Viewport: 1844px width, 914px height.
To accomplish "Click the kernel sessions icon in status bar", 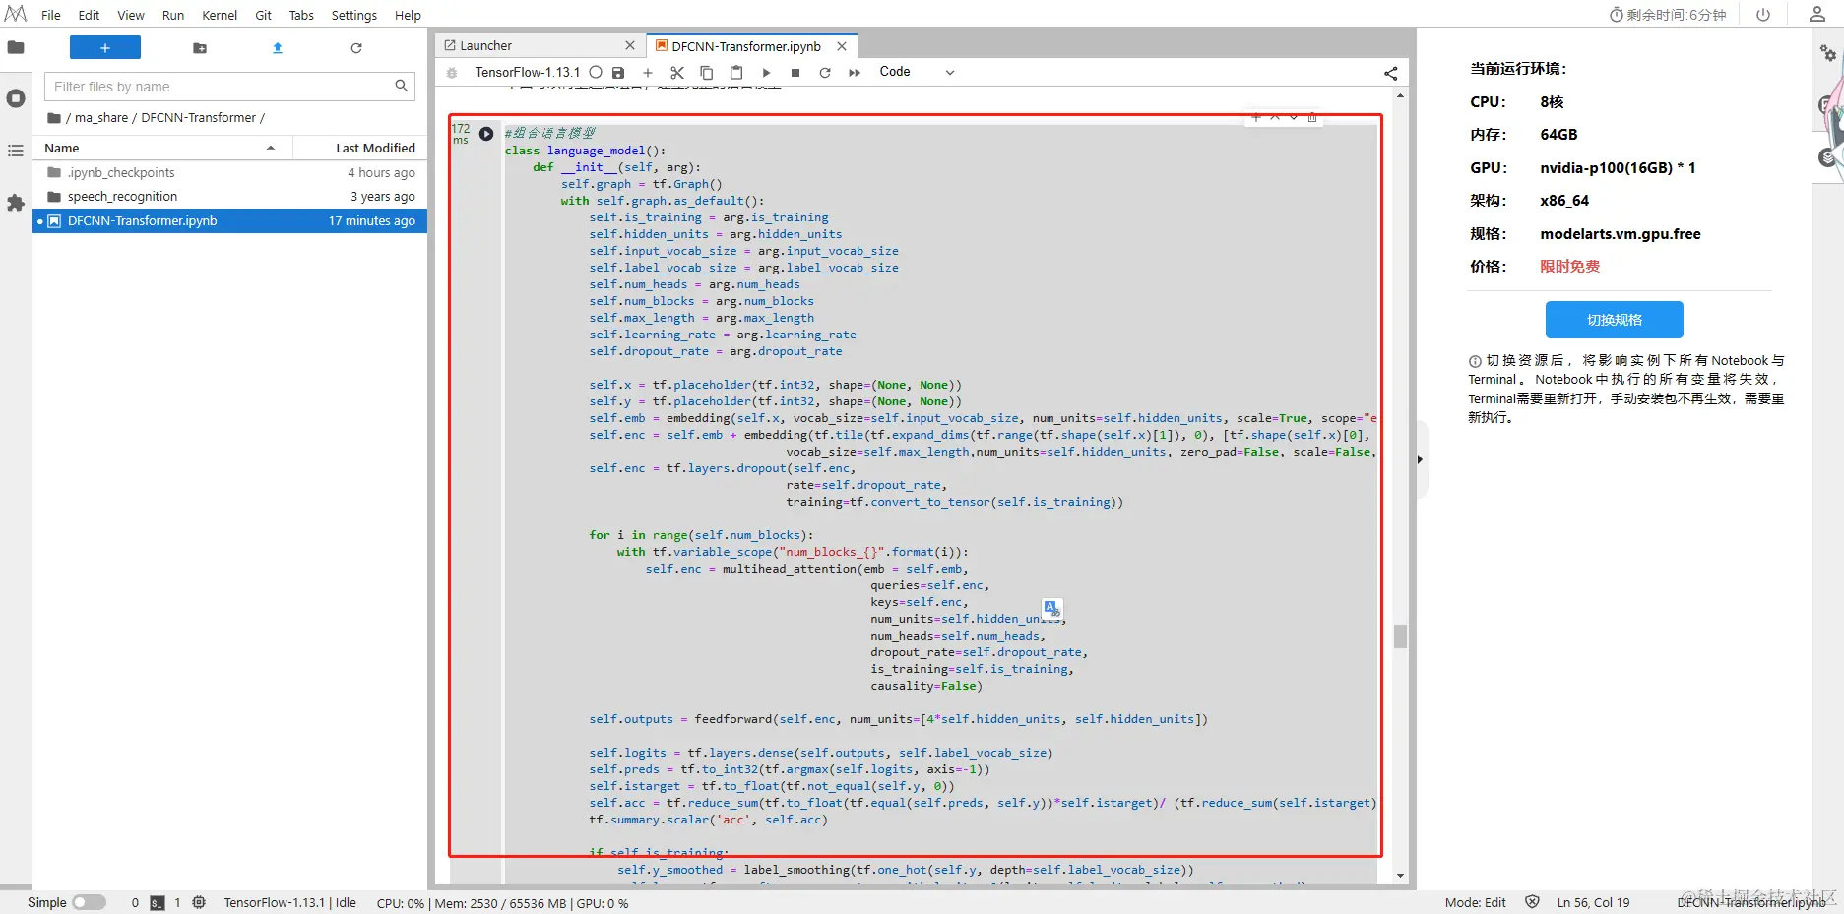I will 199,902.
